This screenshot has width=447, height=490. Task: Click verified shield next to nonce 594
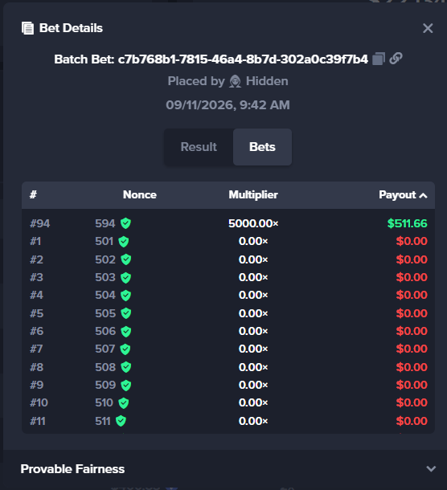125,223
